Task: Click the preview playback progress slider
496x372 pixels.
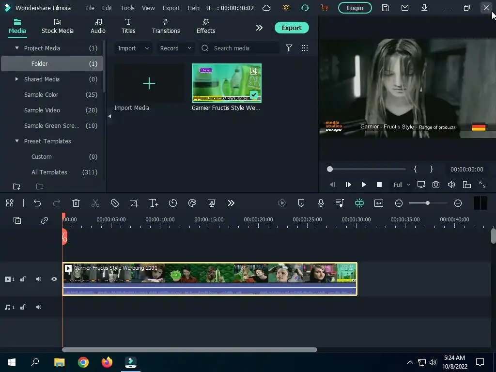Action: click(x=367, y=169)
